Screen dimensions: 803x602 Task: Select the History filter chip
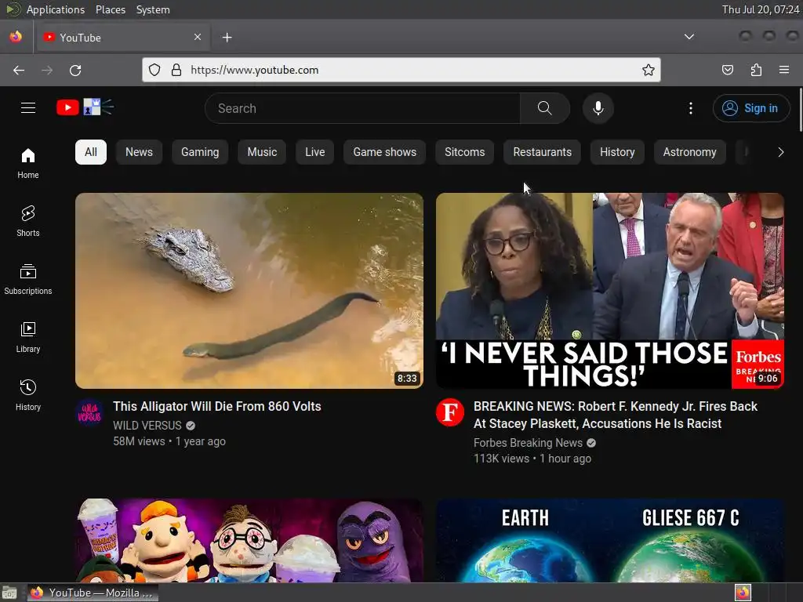pos(617,152)
